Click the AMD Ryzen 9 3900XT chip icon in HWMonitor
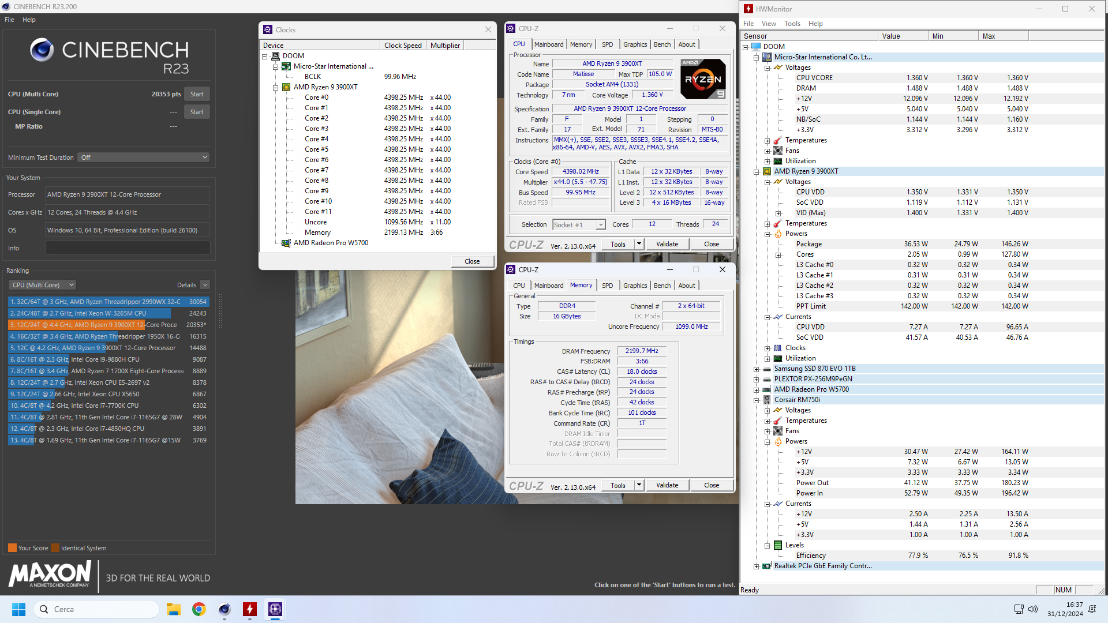The image size is (1108, 623). click(767, 171)
